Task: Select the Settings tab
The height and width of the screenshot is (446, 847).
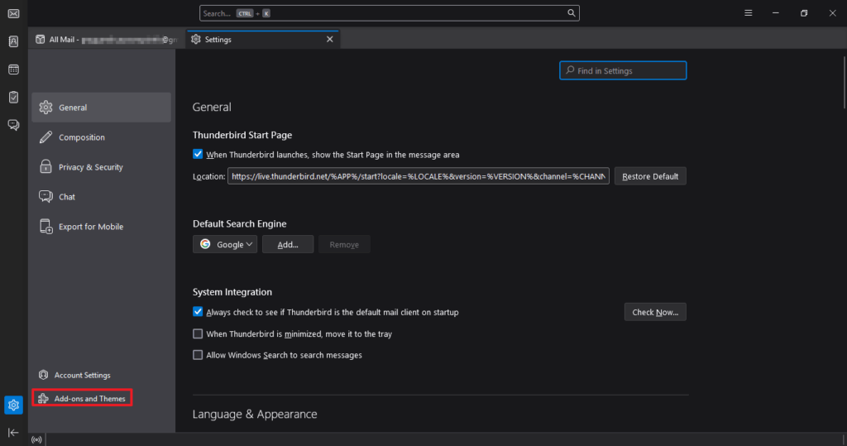Action: pos(262,40)
